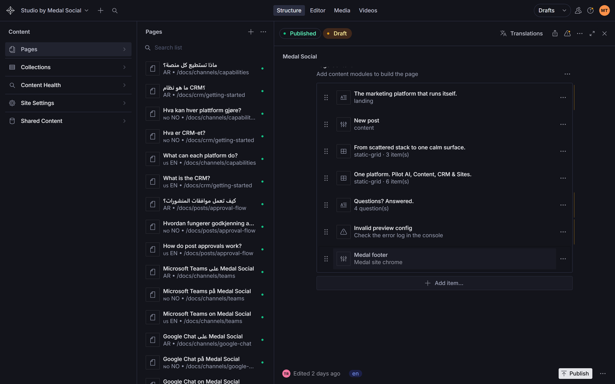Switch to the Editor tab

tap(318, 10)
